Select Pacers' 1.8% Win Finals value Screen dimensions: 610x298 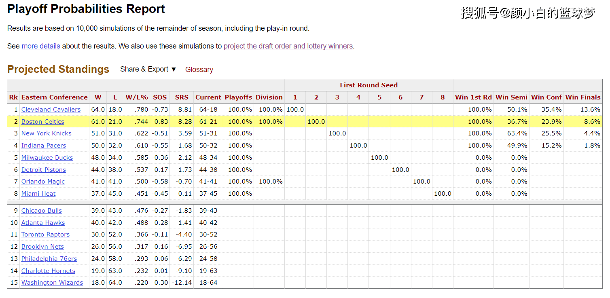(x=592, y=145)
